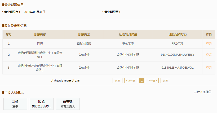
Task: Click the 下一页 next page button
Action: pos(152,81)
